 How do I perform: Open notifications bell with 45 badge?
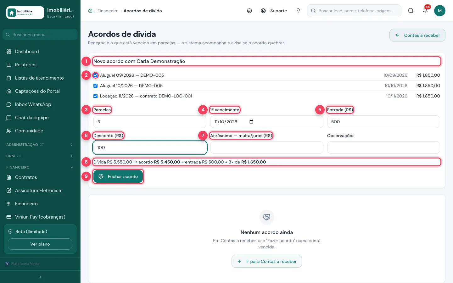point(425,10)
